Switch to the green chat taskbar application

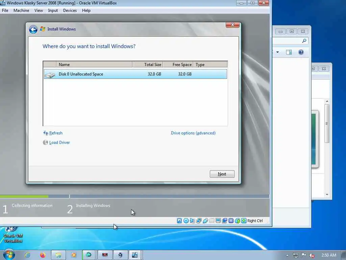(x=89, y=255)
